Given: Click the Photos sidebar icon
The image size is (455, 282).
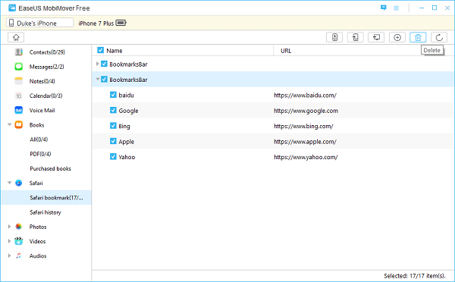Looking at the screenshot, I should click(18, 227).
